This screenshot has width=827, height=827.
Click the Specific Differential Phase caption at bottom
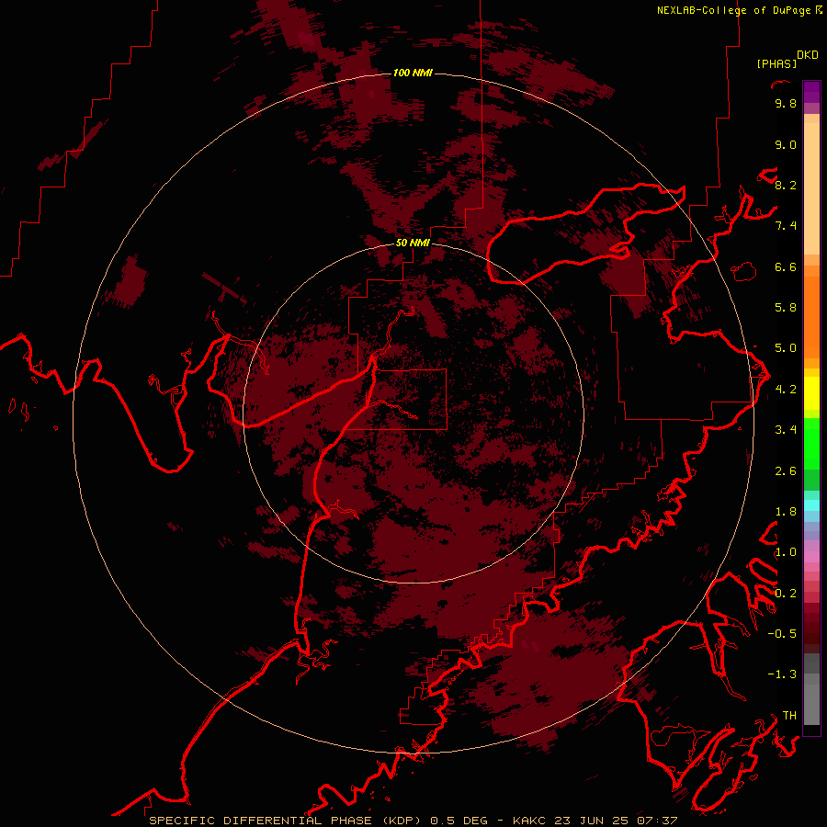point(413,821)
